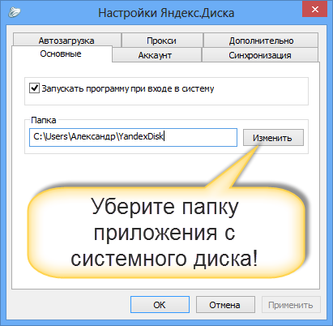Click the Отмена button
The image size is (333, 326).
[x=225, y=305]
